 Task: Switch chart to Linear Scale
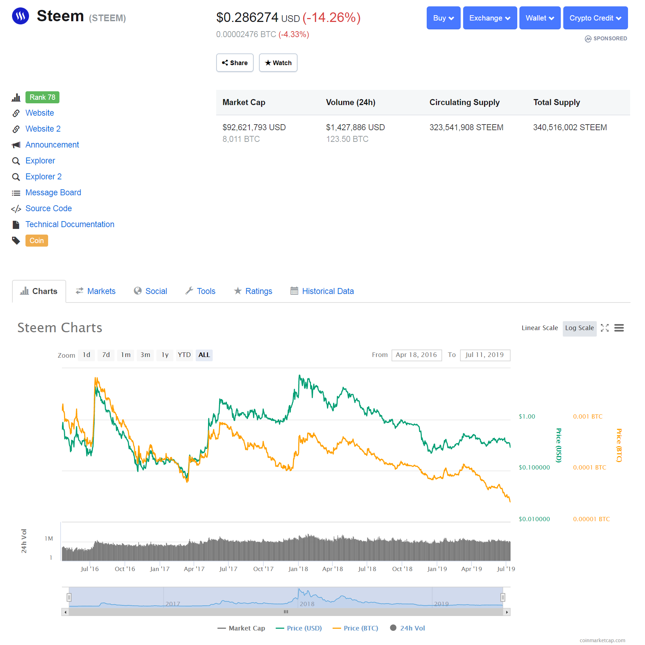coord(540,328)
